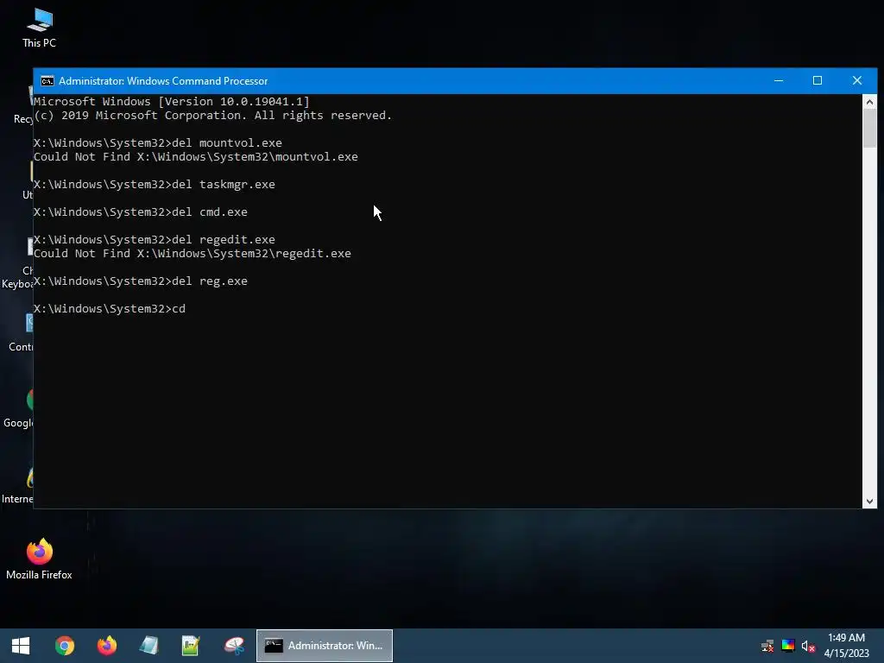Click the console vertical scrollbar thumb
Viewport: 884px width, 663px height.
click(x=869, y=129)
